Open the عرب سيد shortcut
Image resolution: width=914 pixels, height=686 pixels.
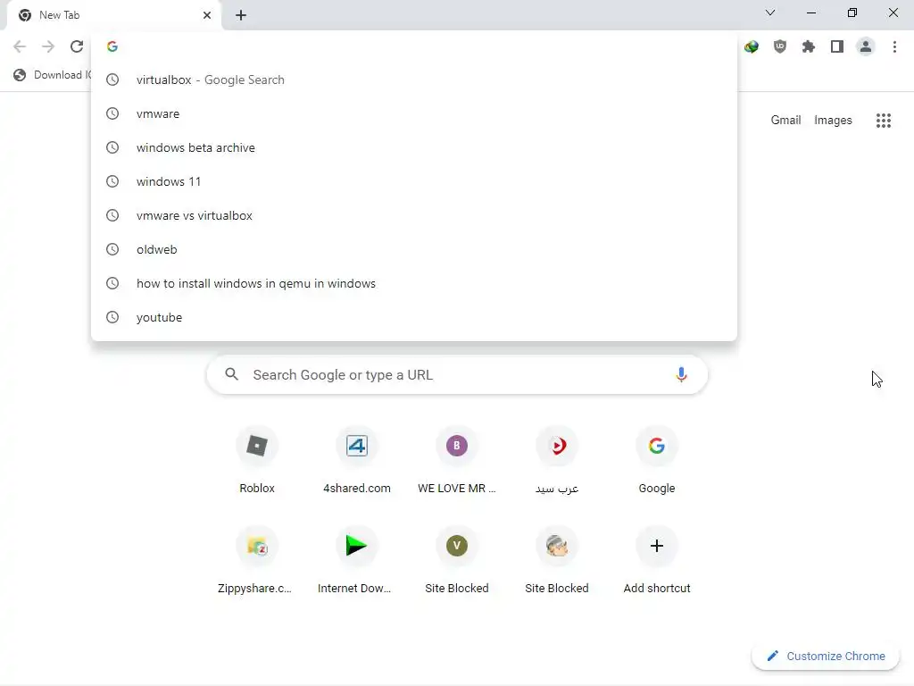coord(557,461)
